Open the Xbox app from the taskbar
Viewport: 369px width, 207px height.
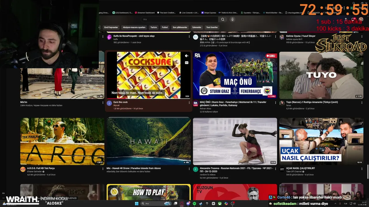click(220, 204)
